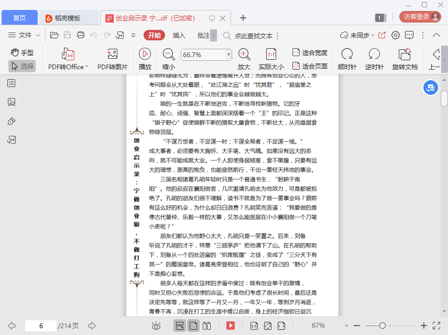This screenshot has height=335, width=448.
Task: Switch to the 插入 ribbon tab
Action: tap(179, 36)
